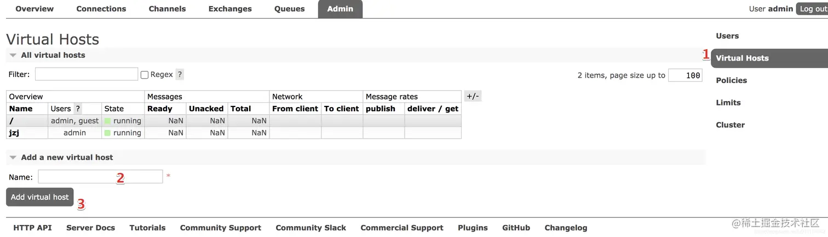The width and height of the screenshot is (828, 237).
Task: Sort by the Total column header
Action: 241,109
